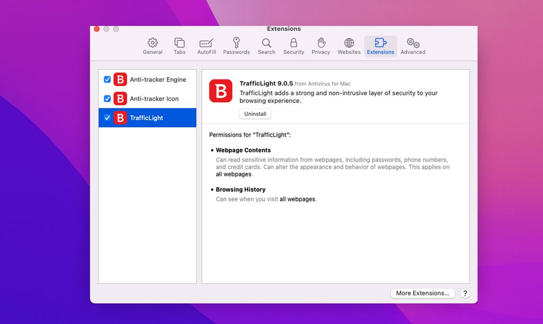Click More Extensions button
This screenshot has height=324, width=543.
coord(422,293)
